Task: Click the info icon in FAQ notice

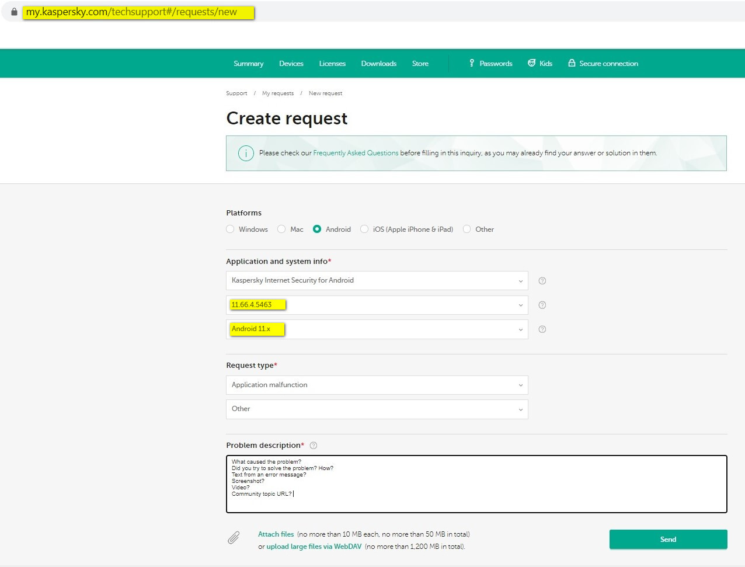Action: click(246, 154)
